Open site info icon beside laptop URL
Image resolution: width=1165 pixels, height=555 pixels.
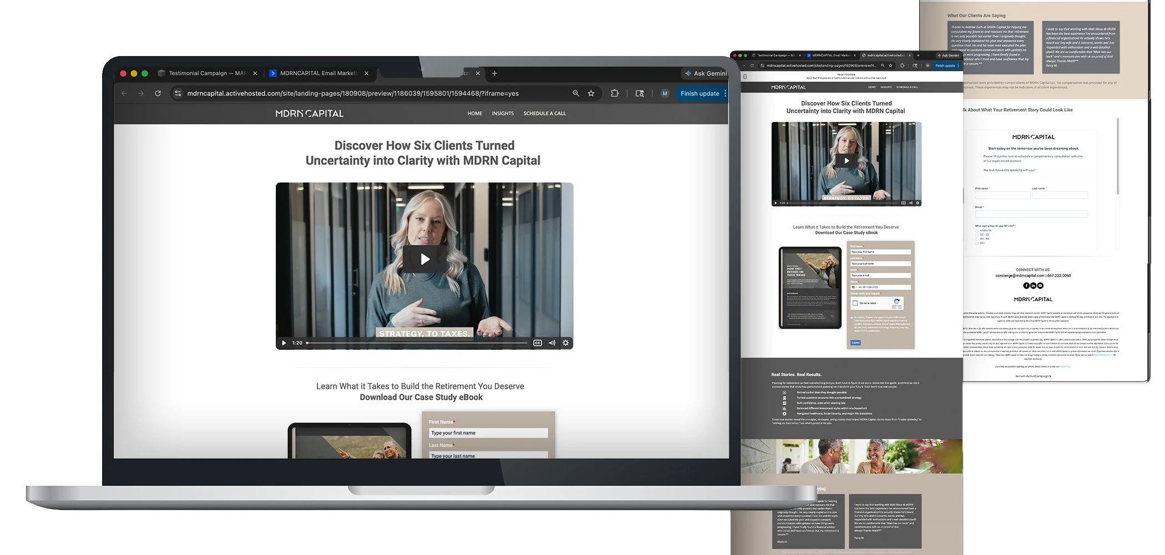[x=178, y=93]
